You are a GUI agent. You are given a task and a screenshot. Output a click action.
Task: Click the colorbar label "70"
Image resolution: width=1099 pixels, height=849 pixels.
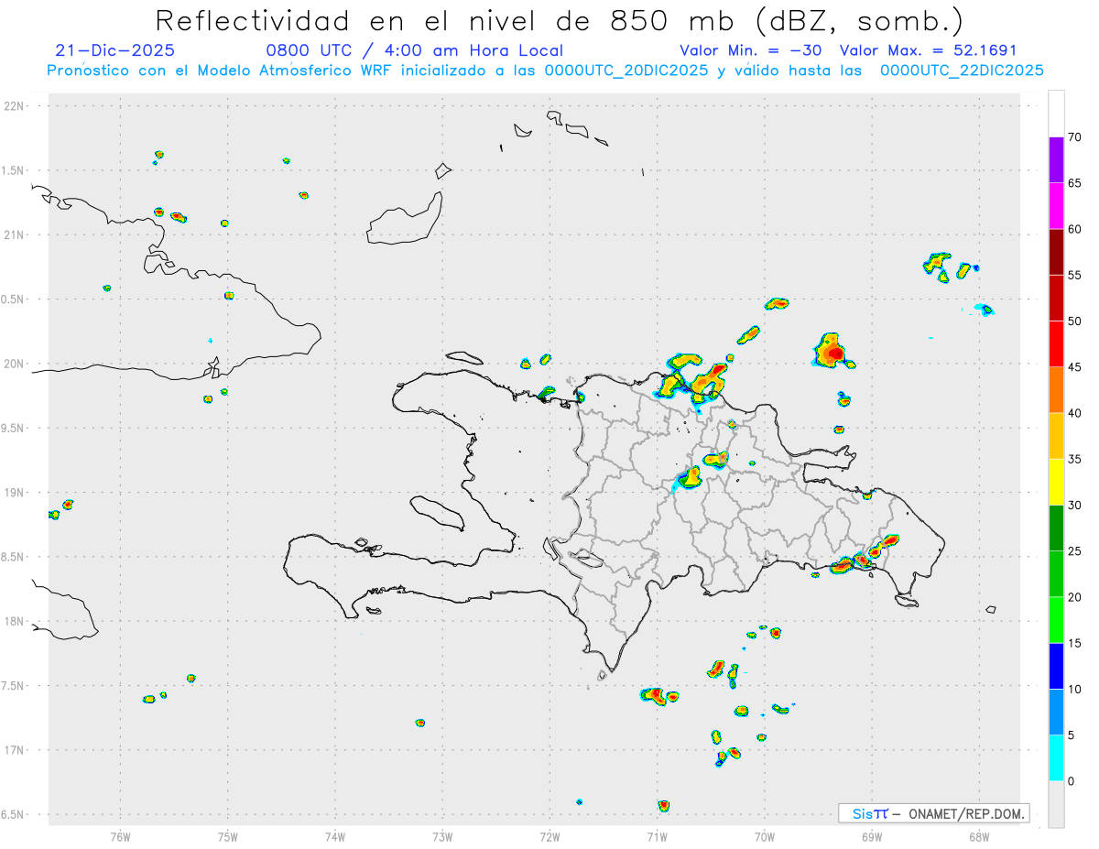(1074, 137)
